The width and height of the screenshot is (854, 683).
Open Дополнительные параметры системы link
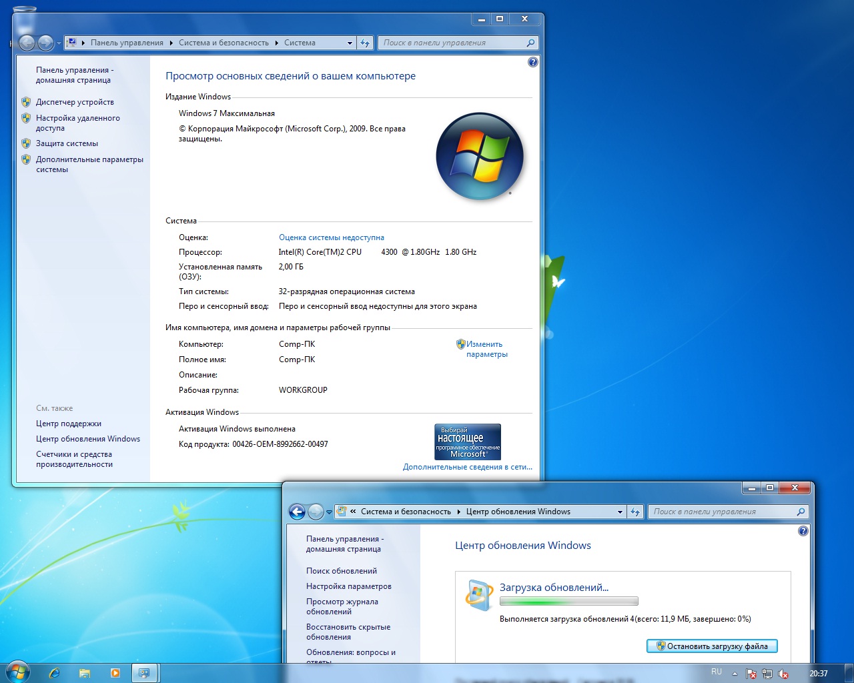(89, 164)
